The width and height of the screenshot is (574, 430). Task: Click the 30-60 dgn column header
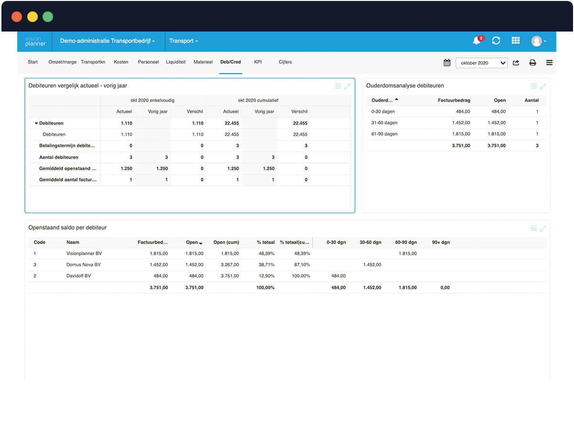(x=371, y=242)
